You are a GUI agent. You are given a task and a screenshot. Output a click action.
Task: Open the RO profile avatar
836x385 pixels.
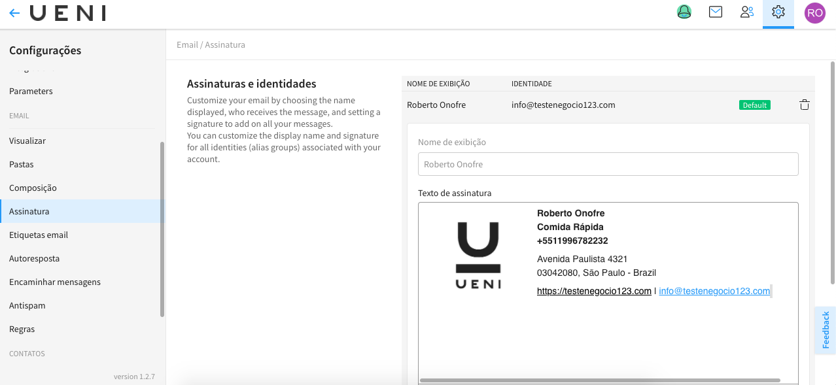click(814, 12)
